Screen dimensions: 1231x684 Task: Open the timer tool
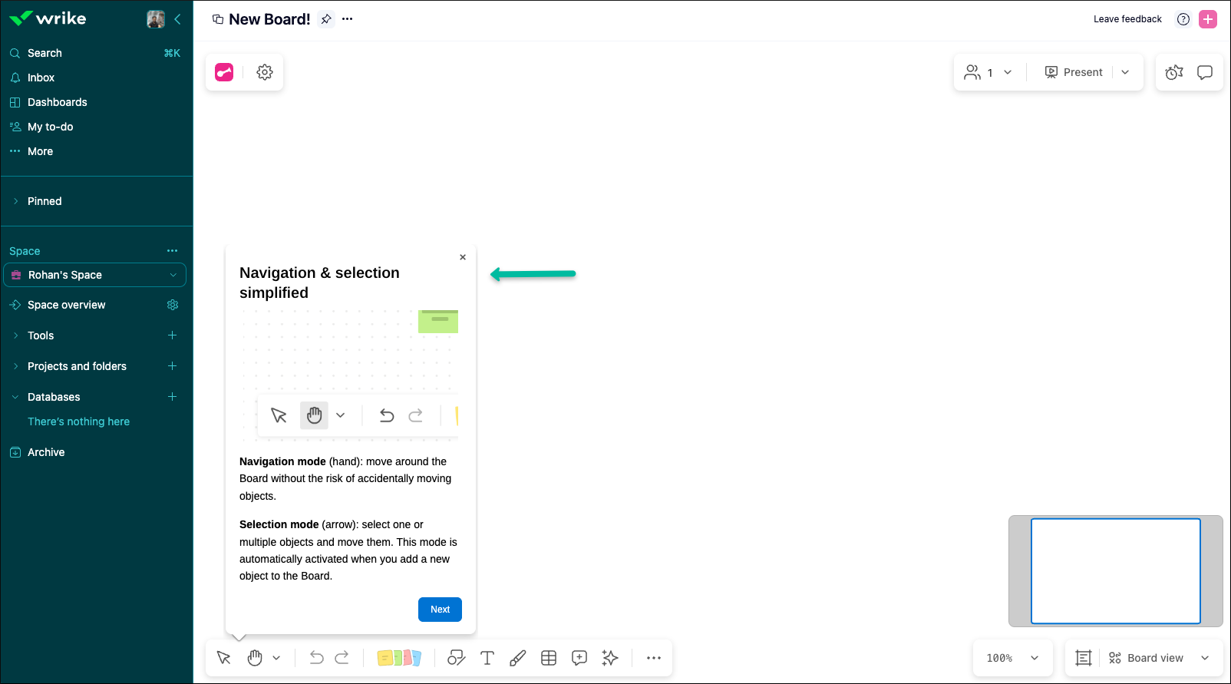(x=1174, y=72)
